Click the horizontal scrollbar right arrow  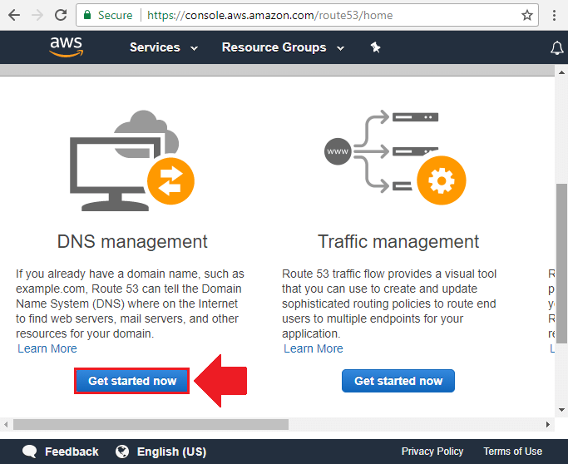click(x=548, y=424)
